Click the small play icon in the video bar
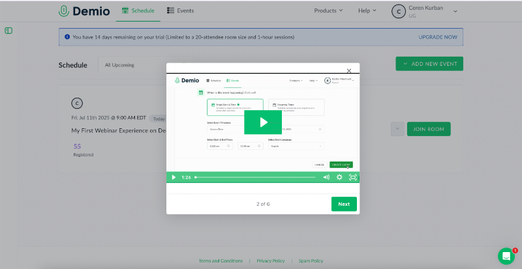522x269 pixels. point(174,177)
